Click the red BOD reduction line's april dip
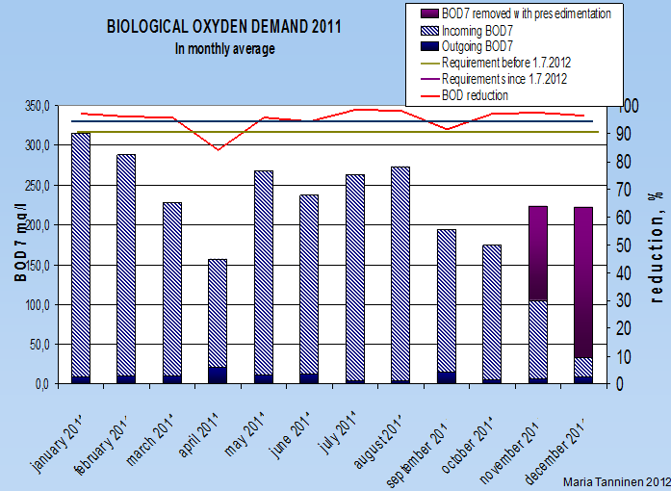Viewport: 671px width, 491px height. pos(219,150)
